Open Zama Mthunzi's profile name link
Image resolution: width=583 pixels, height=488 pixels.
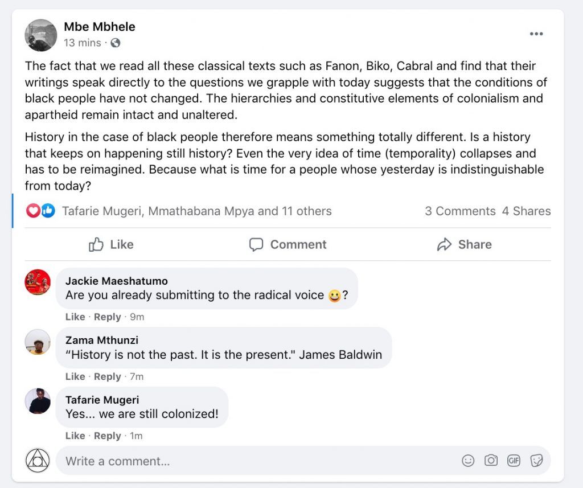pyautogui.click(x=101, y=340)
